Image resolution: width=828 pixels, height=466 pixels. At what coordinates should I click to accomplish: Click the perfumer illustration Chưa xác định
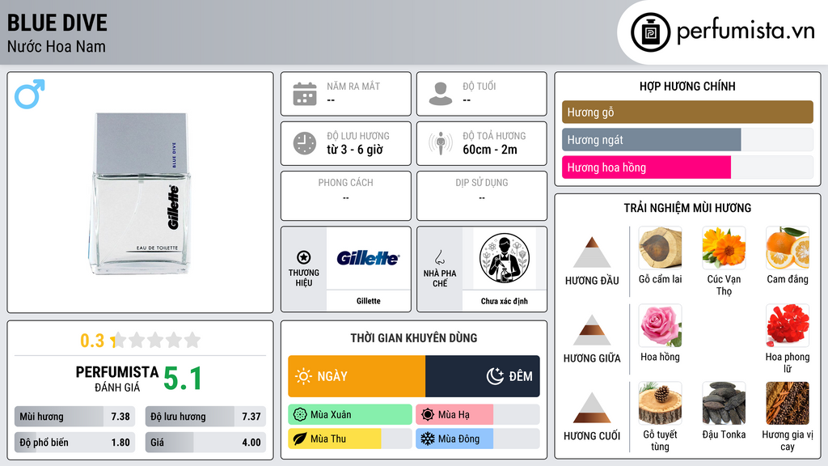[x=505, y=258]
